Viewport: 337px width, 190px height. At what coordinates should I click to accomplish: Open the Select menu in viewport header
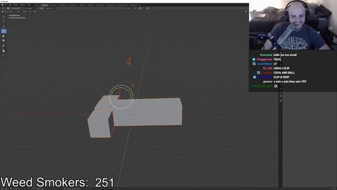[x=25, y=12]
